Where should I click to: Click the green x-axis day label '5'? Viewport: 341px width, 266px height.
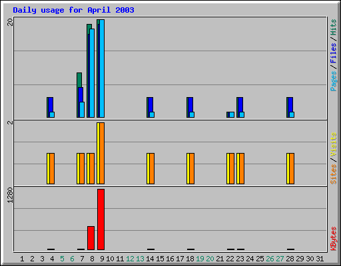[62, 259]
